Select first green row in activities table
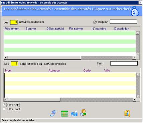The image size is (143, 123). pyautogui.click(x=70, y=33)
